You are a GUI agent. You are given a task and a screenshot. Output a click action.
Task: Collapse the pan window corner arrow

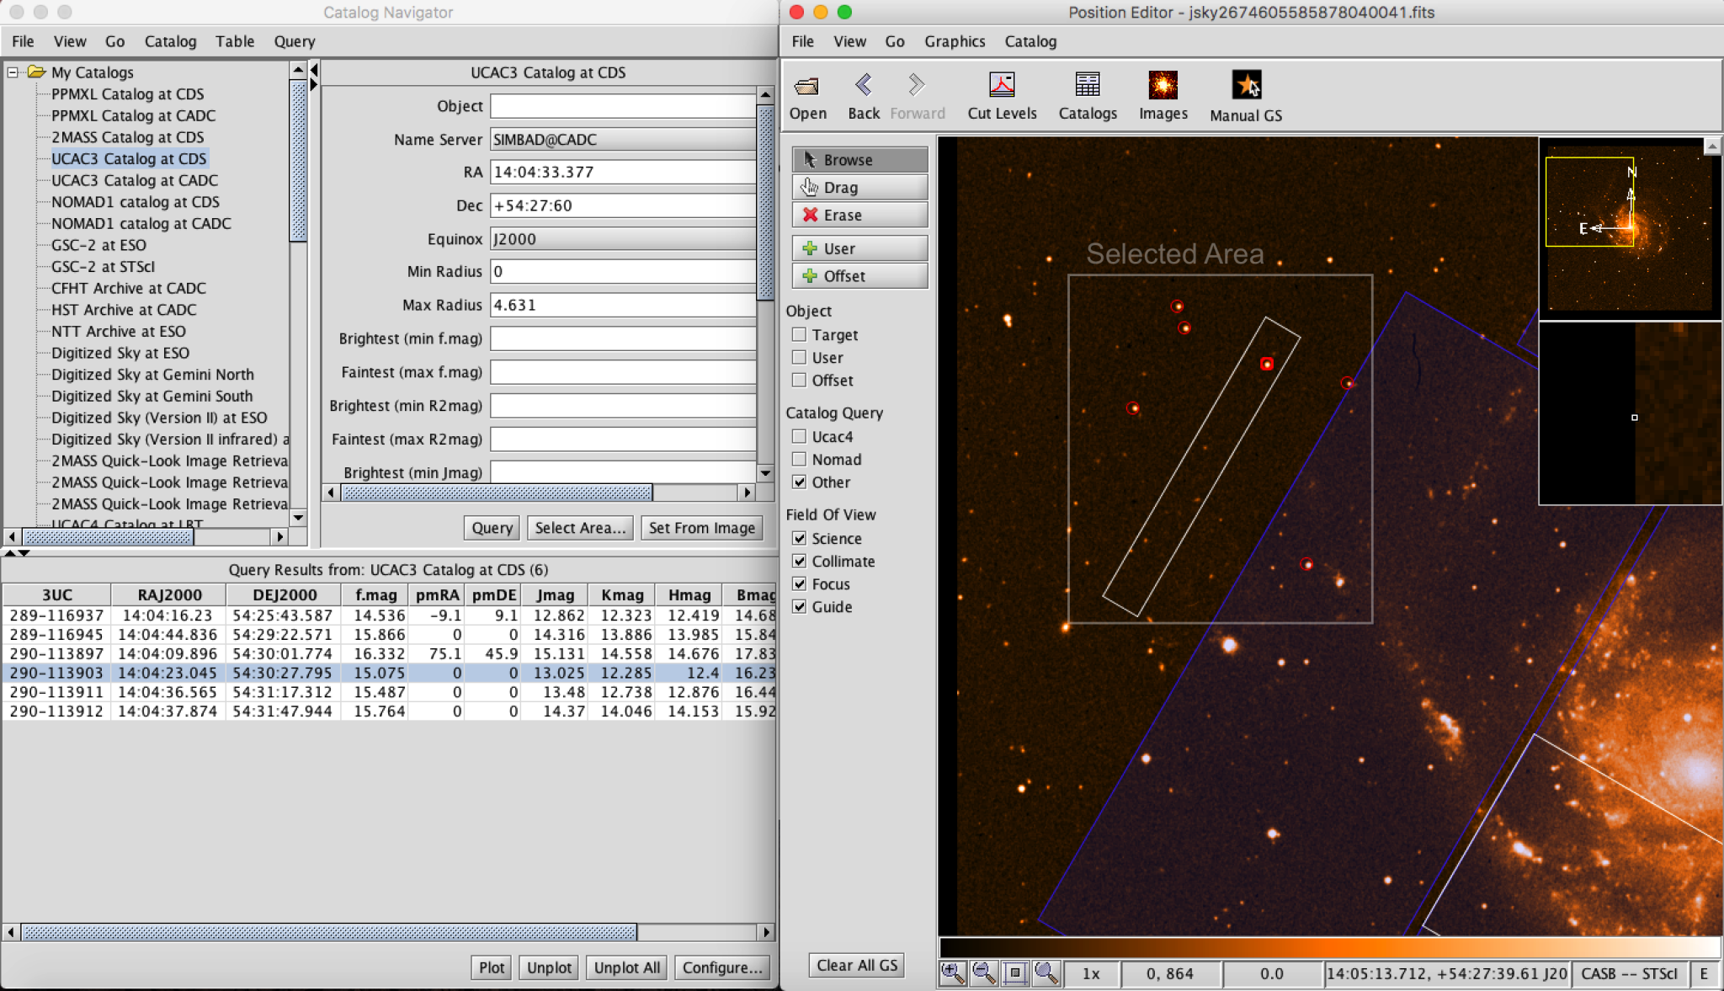click(x=1712, y=147)
